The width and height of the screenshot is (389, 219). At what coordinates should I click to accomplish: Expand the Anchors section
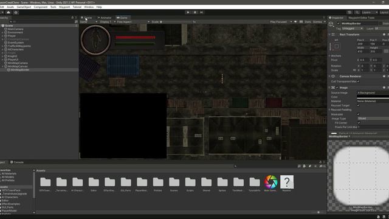click(x=329, y=56)
